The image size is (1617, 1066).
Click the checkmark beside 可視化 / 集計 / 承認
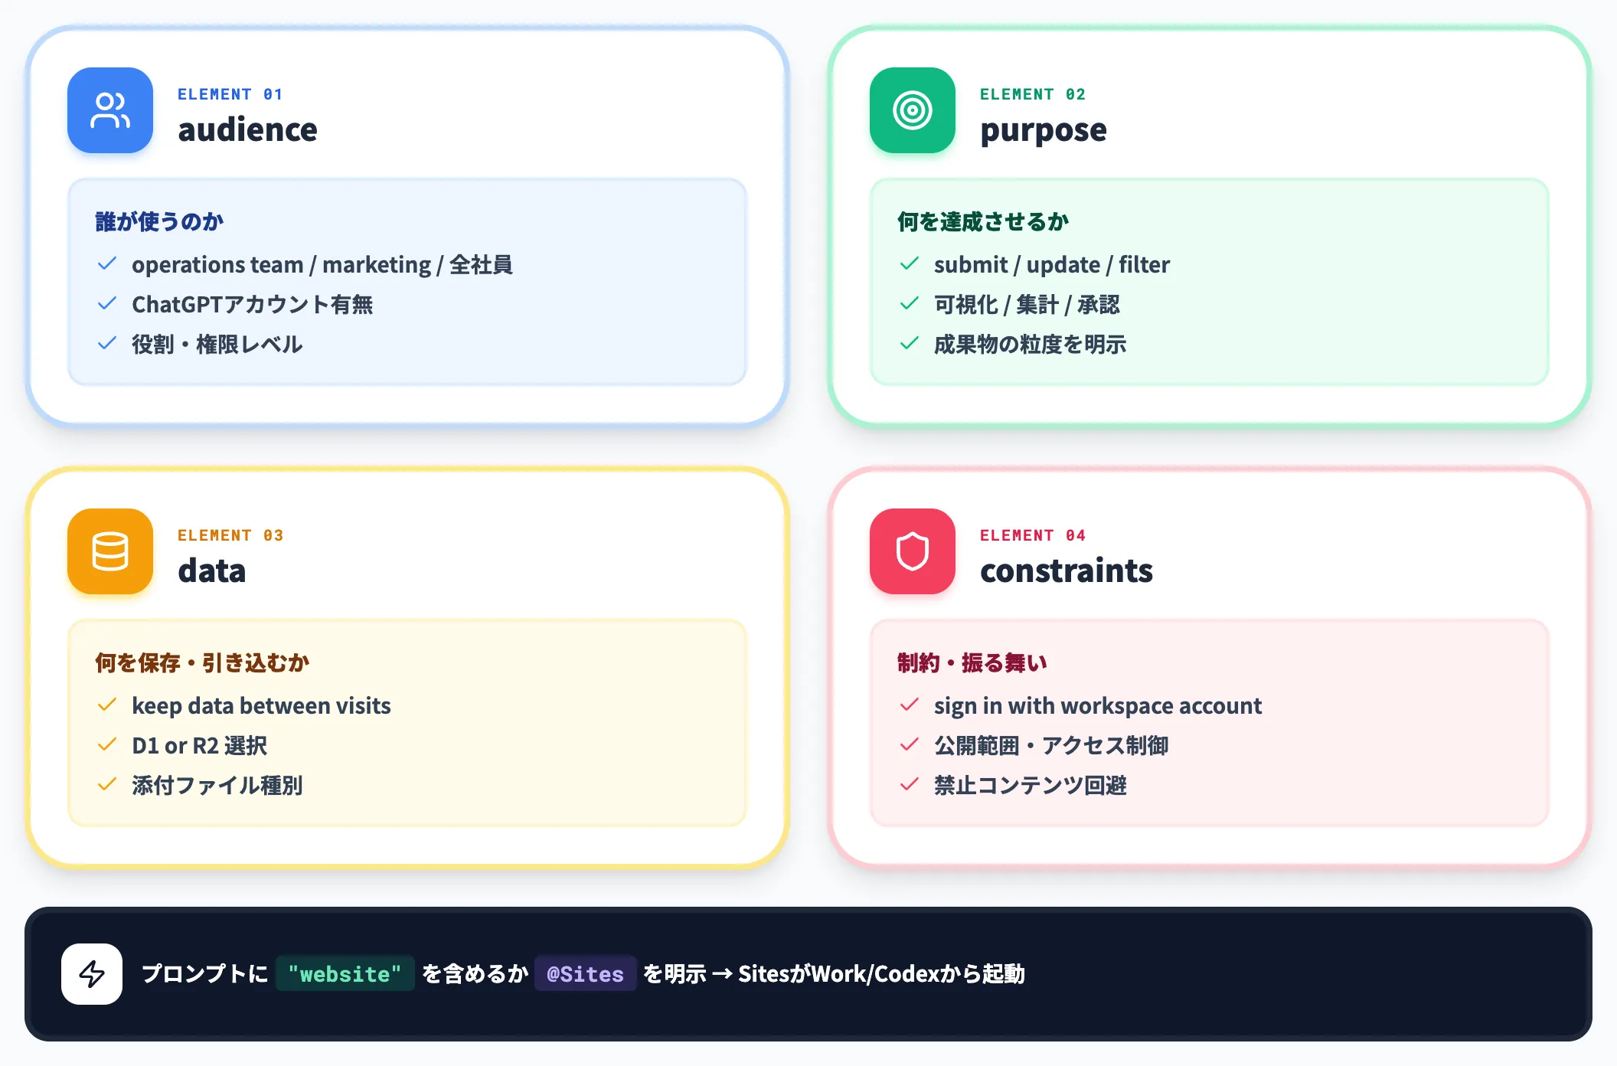[910, 304]
